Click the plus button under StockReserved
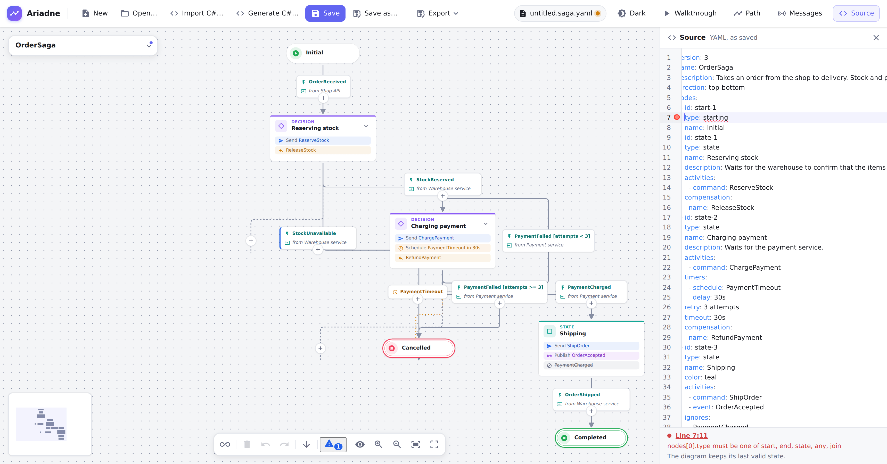Image resolution: width=887 pixels, height=464 pixels. tap(442, 196)
